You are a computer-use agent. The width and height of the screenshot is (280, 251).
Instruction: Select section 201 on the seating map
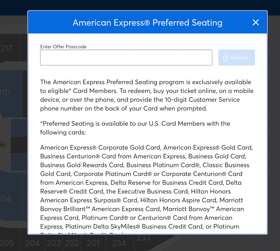point(93,243)
